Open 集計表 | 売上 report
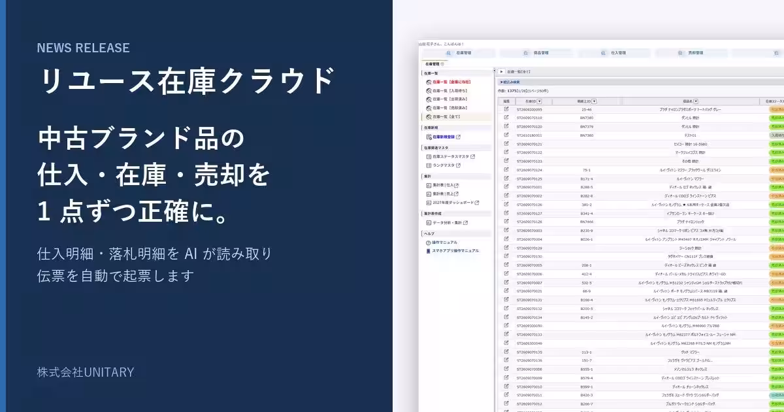Image resolution: width=784 pixels, height=412 pixels. (442, 194)
